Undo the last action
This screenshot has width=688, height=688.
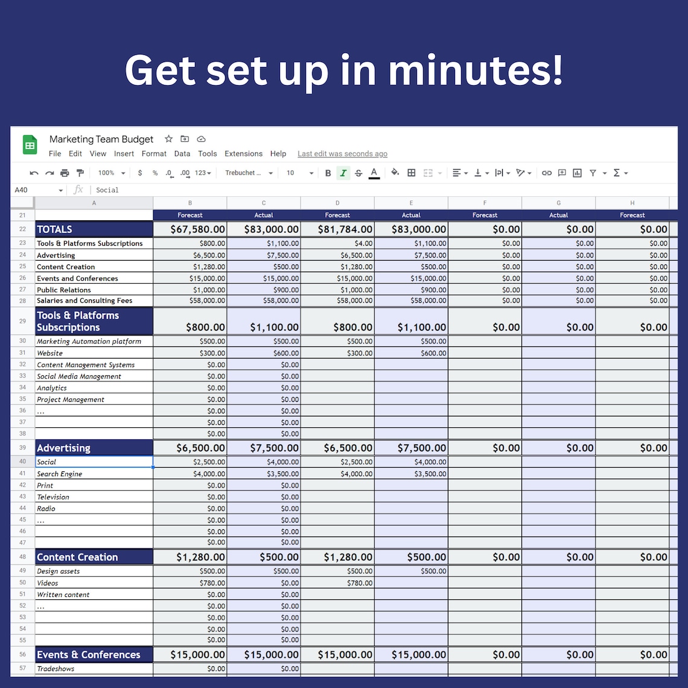point(34,173)
